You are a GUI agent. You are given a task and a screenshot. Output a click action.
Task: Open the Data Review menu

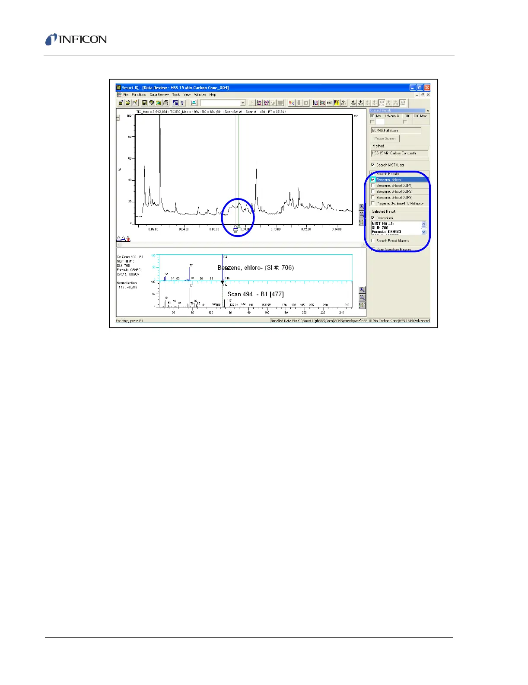pos(159,94)
